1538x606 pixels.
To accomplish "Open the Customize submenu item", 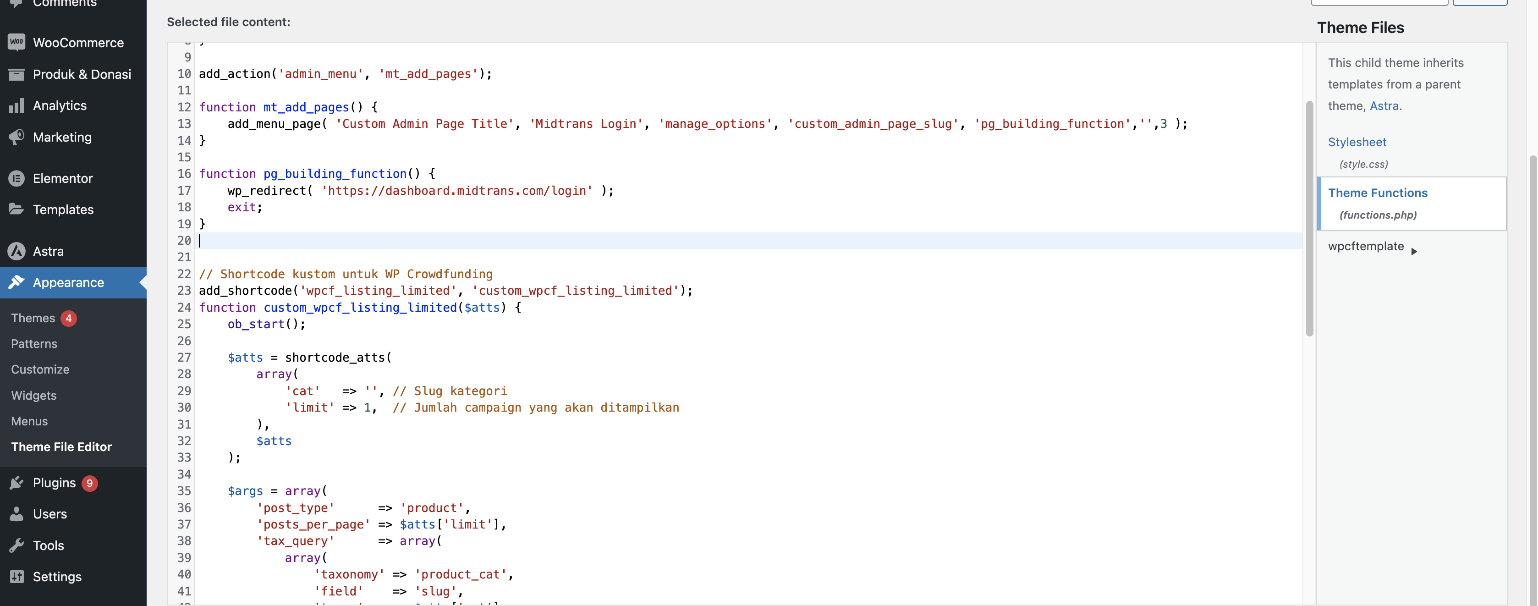I will point(40,369).
